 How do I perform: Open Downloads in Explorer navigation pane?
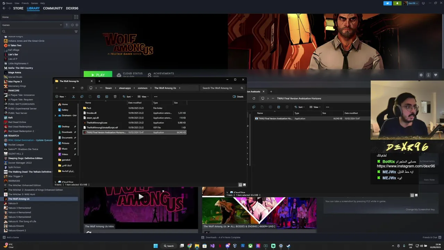tap(67, 132)
